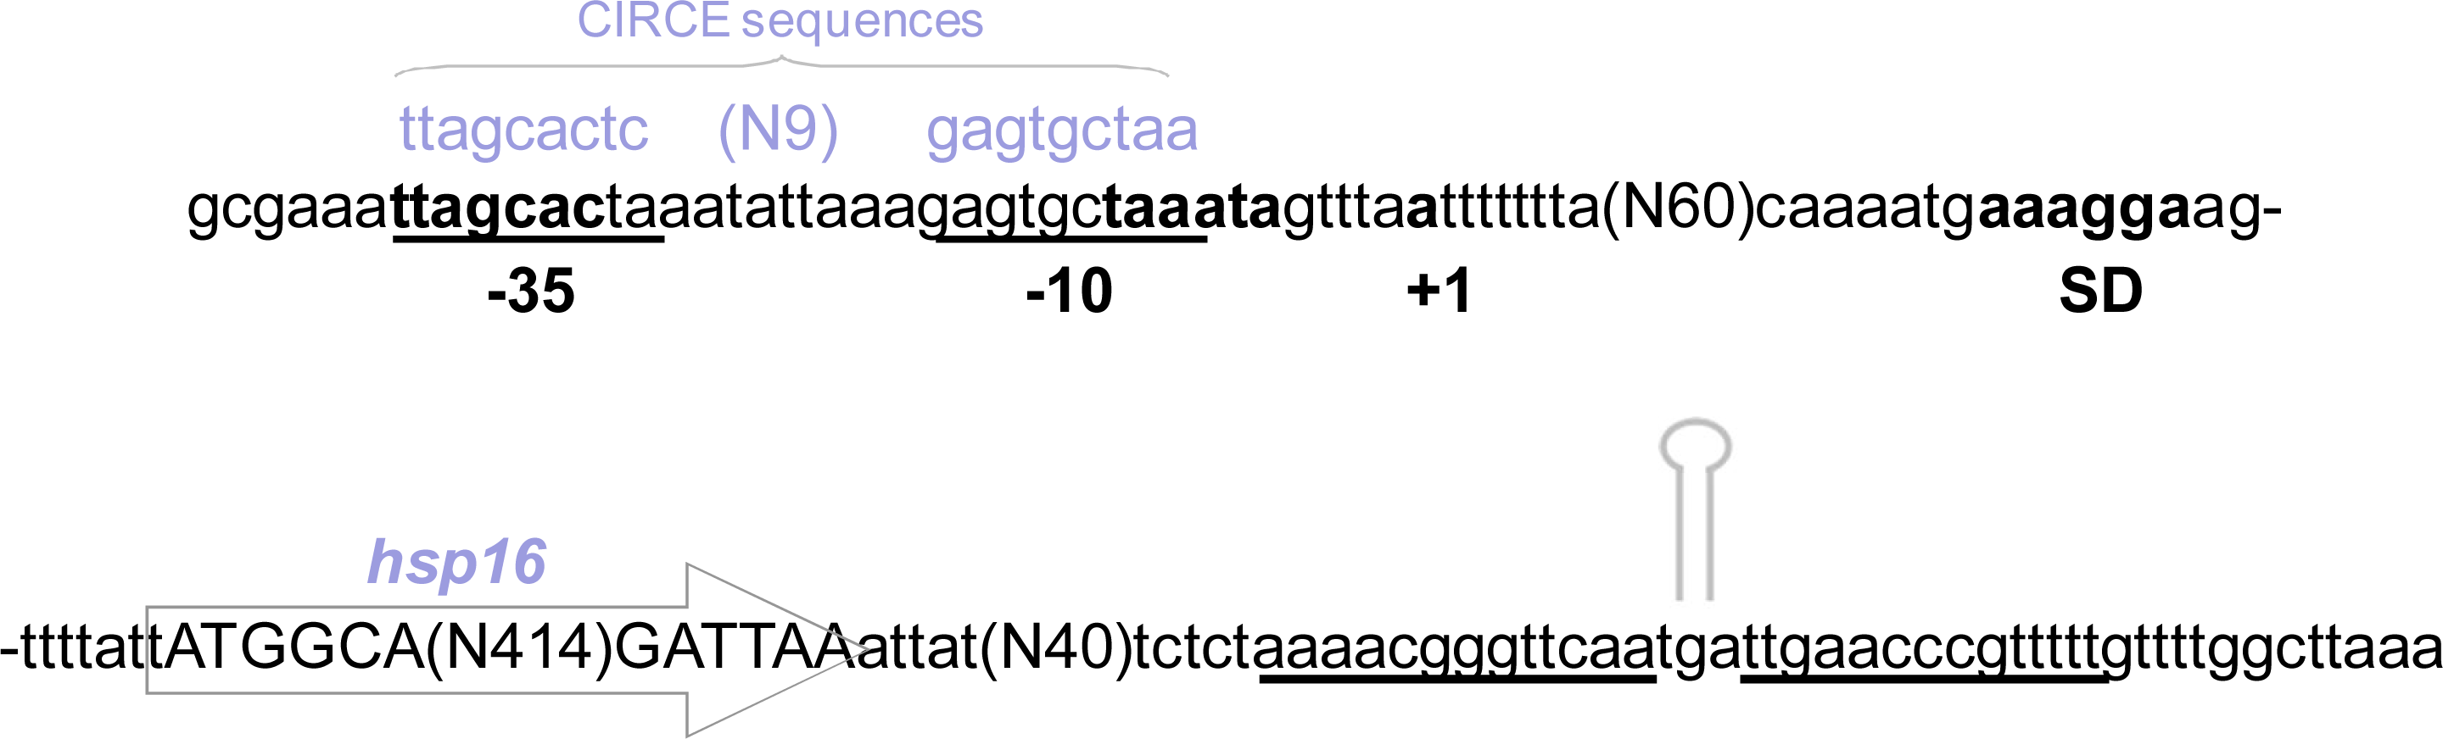Screen dimensions: 2443x739
Task: Select the CIRCE sequences heading
Action: [x=780, y=21]
